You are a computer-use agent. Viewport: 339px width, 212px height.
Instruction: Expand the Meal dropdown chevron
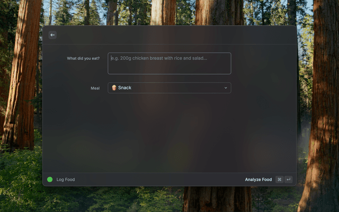pyautogui.click(x=226, y=88)
